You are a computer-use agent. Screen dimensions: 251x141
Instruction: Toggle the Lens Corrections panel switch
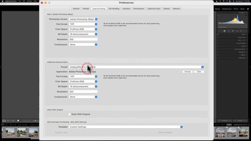pyautogui.click(x=218, y=49)
